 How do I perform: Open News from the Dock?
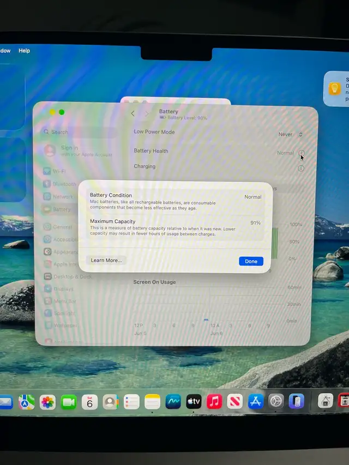pos(234,402)
